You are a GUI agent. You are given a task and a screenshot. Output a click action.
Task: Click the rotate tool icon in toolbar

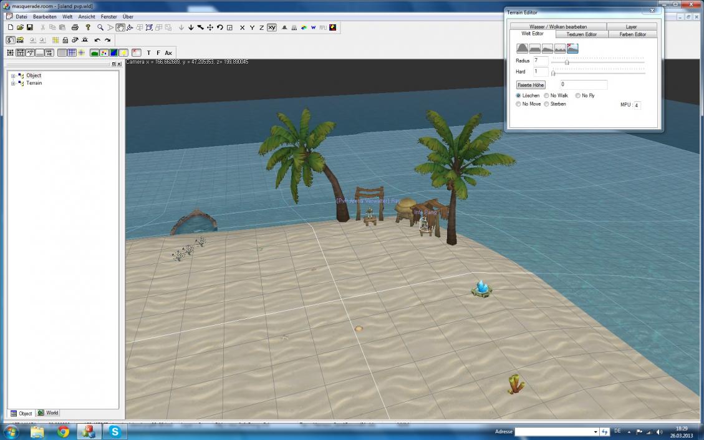pos(220,27)
